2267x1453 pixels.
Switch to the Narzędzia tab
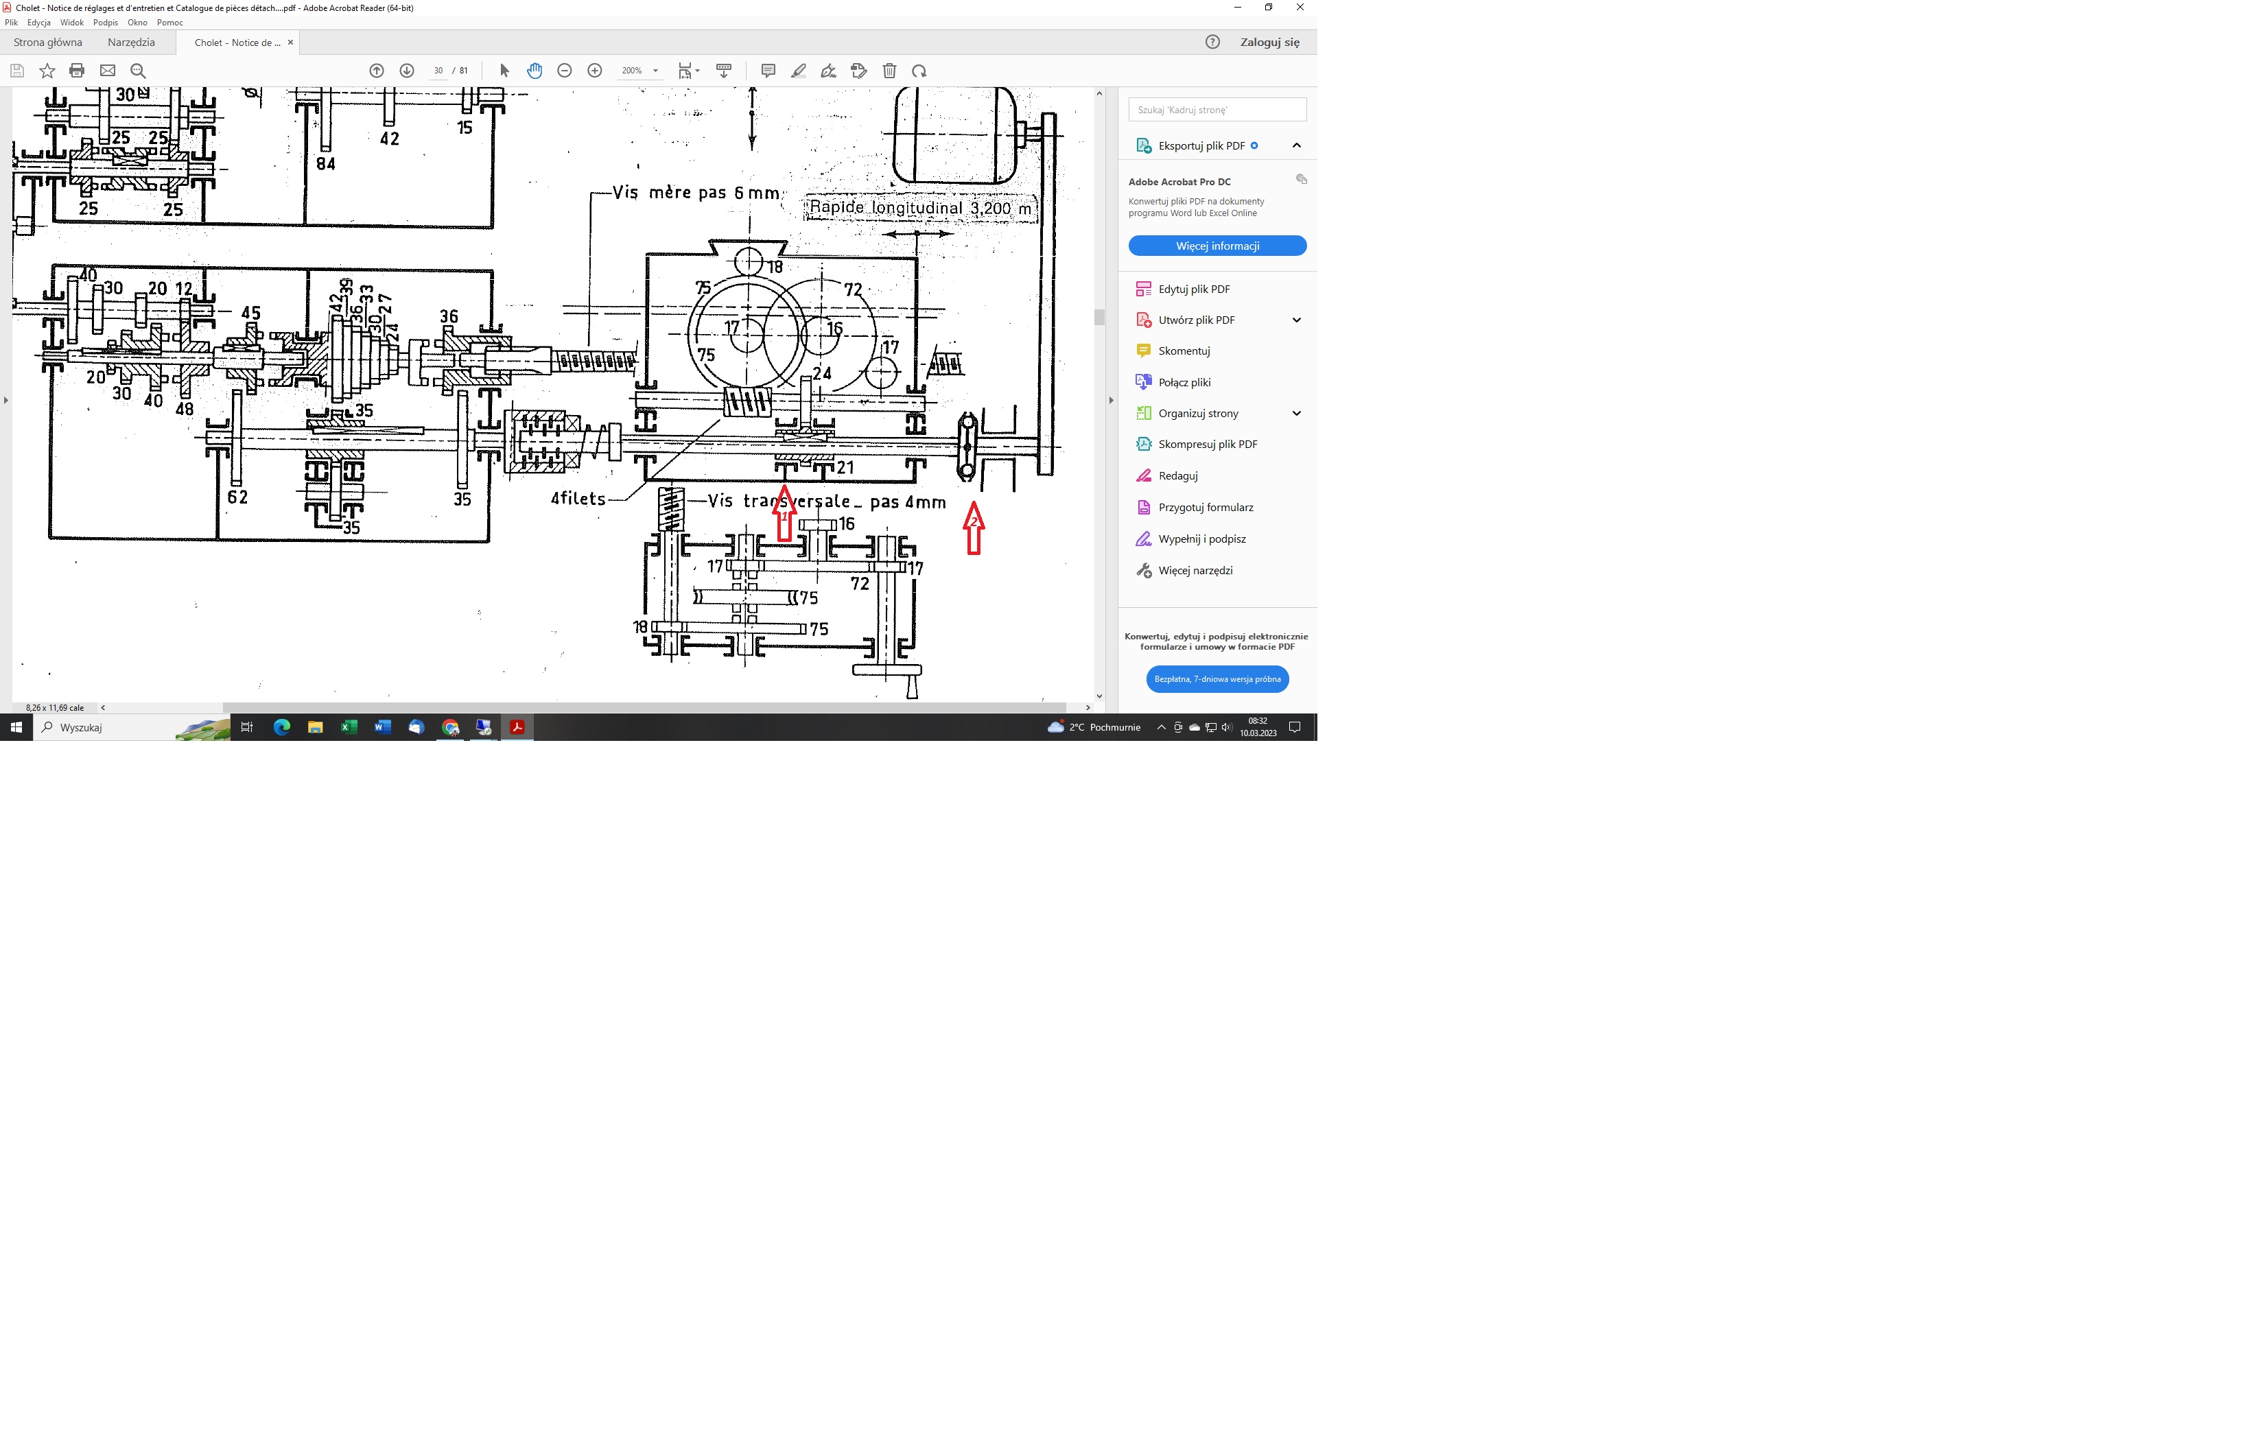(131, 43)
